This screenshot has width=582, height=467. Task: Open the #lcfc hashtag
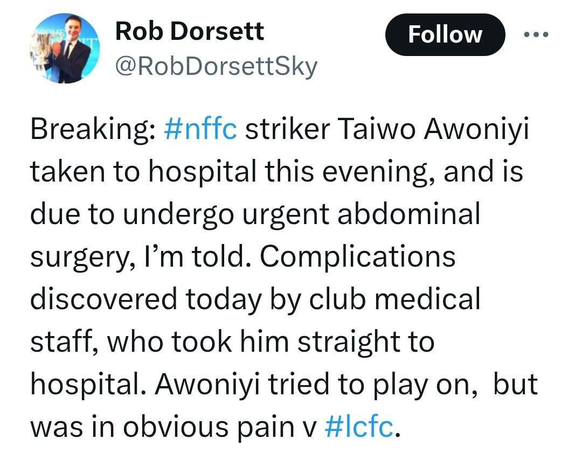(x=359, y=427)
